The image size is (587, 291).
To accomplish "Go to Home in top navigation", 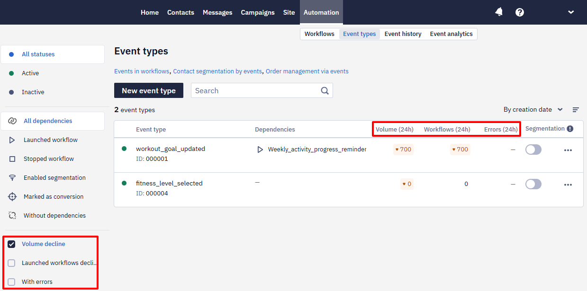I will pyautogui.click(x=150, y=12).
